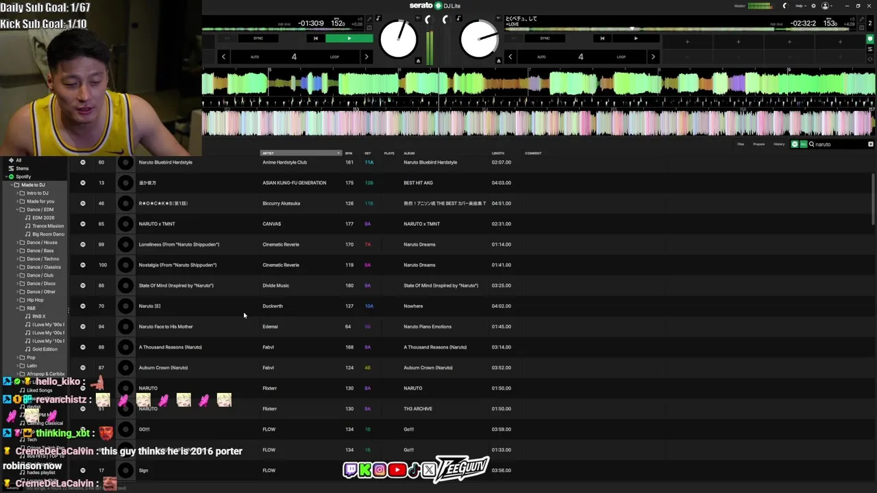Toggle AUTO loop on left deck
The width and height of the screenshot is (877, 493).
click(255, 57)
